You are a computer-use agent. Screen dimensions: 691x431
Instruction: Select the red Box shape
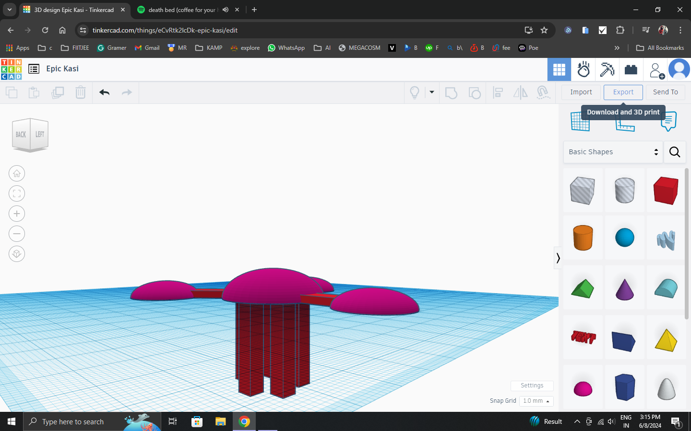[x=666, y=190]
